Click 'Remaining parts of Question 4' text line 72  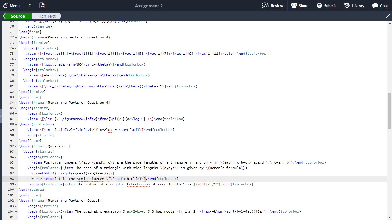tap(79, 37)
